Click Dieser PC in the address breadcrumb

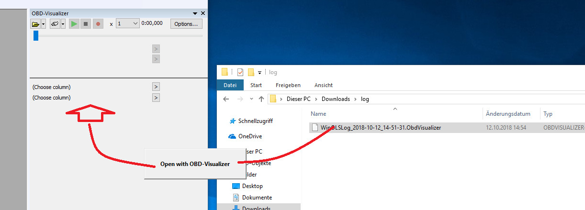click(300, 99)
